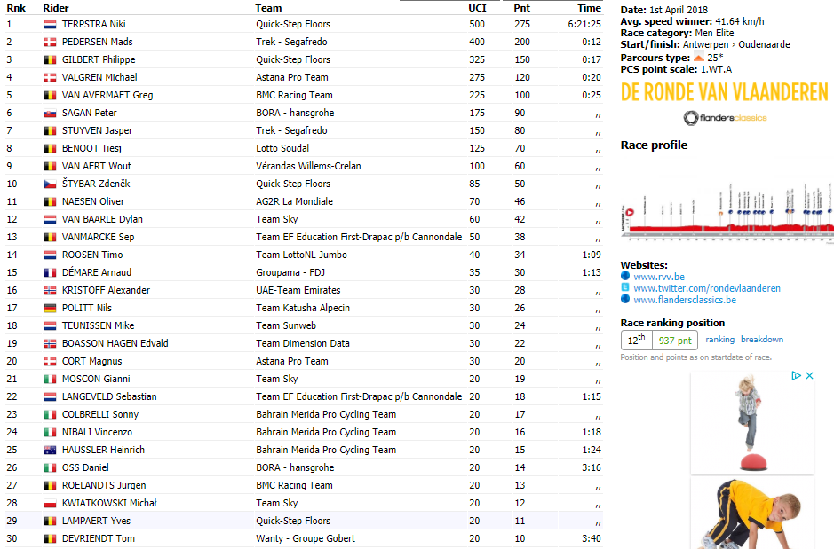Click the Slovak flag beside SAGAN Peter
Viewport: 834px width, 549px height.
tap(50, 114)
